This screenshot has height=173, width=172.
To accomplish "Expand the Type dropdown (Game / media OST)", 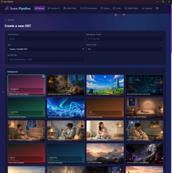I will [x=46, y=49].
